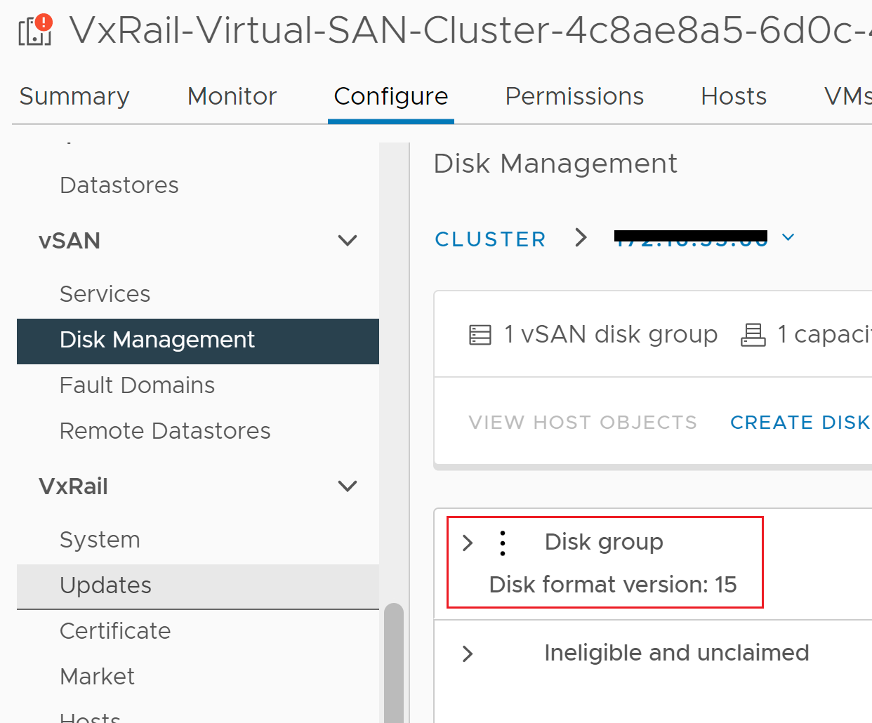Collapse the VxRail section in sidebar
This screenshot has height=723, width=872.
(x=348, y=486)
